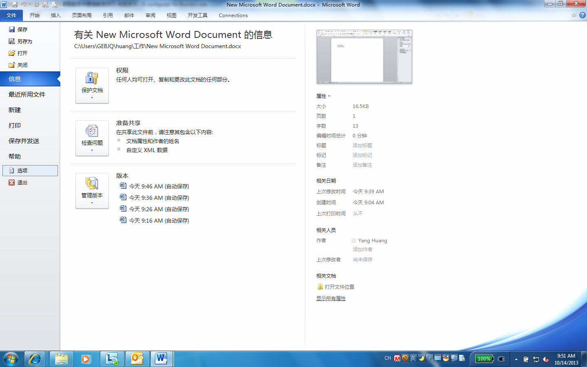
Task: Select 另存为 in the File sidebar
Action: (x=25, y=41)
